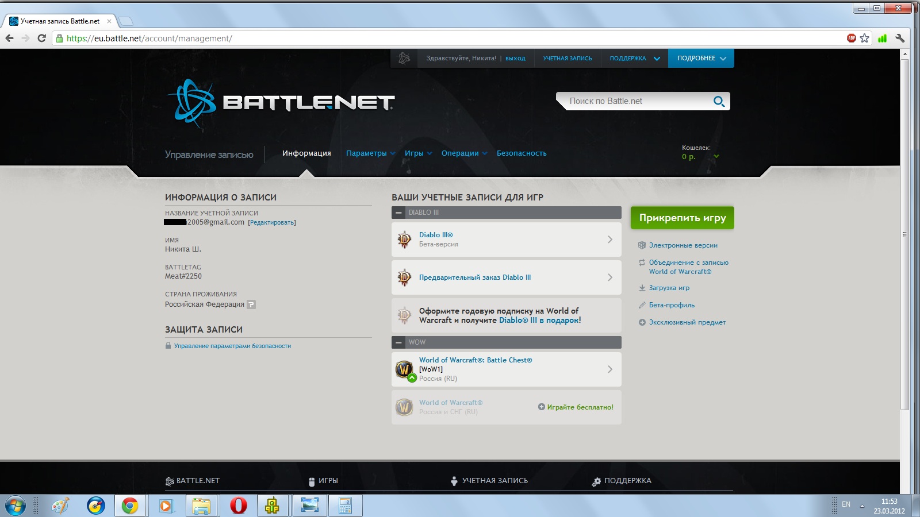This screenshot has height=517, width=920.
Task: Click the footer BATTLE.NET icon heading
Action: pos(192,481)
